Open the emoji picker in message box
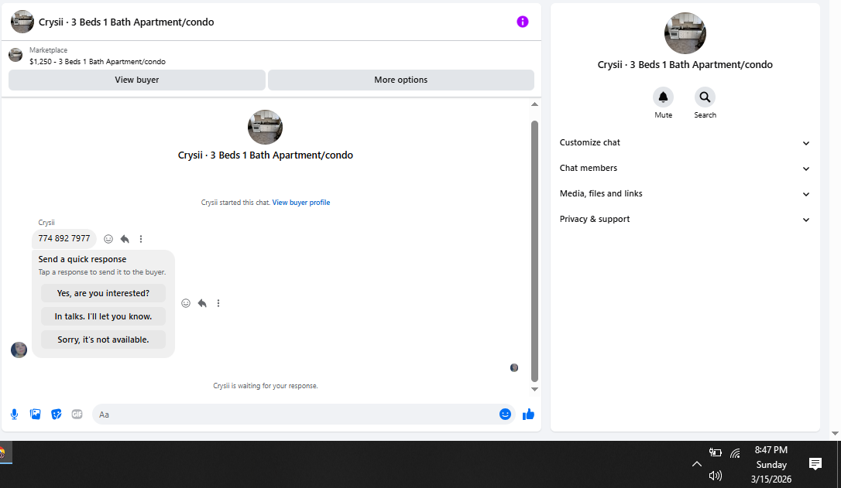841x488 pixels. point(505,414)
